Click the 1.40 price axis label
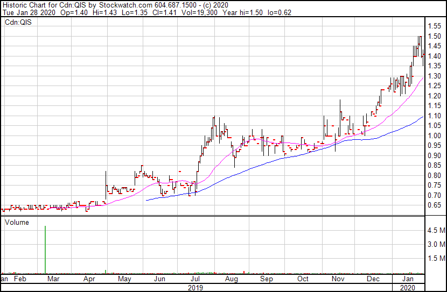The width and height of the screenshot is (447, 292). (x=435, y=56)
